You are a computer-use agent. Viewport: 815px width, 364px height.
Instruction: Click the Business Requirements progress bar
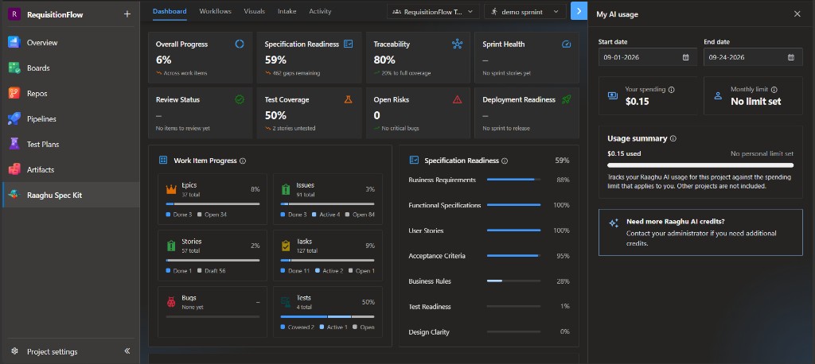[513, 180]
